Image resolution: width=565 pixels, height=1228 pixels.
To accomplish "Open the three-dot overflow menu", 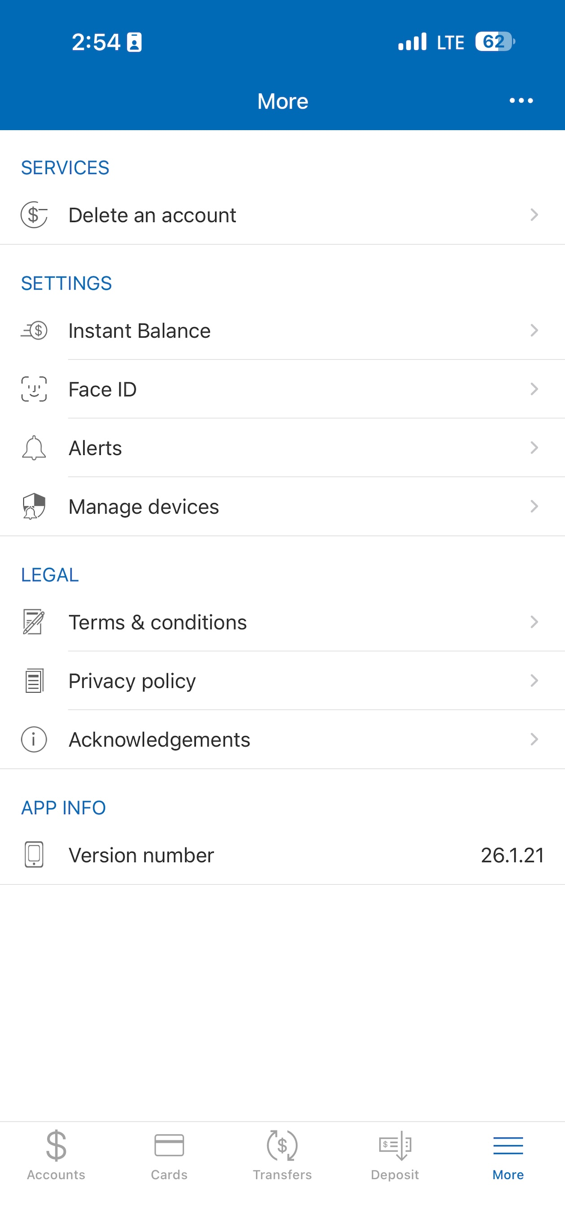I will (x=521, y=101).
